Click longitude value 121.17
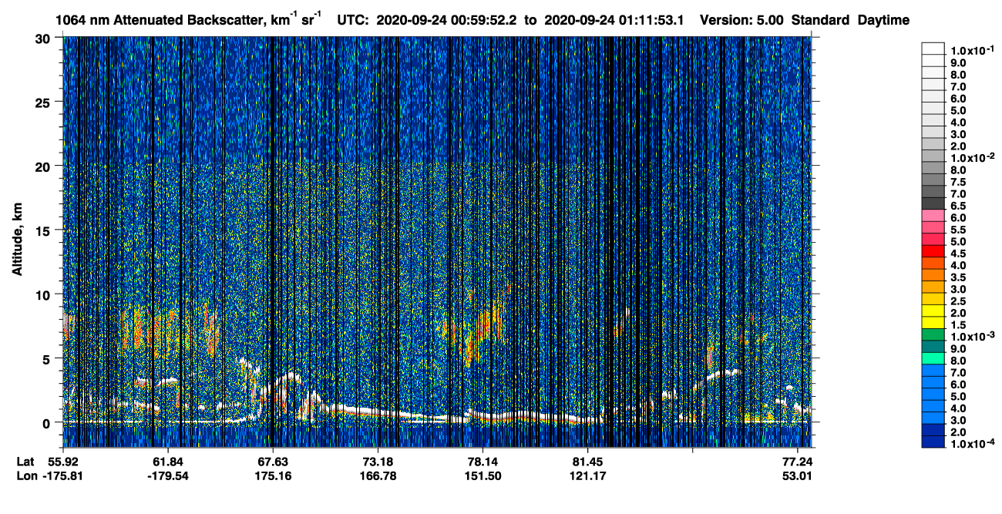1002x514 pixels. tap(588, 475)
